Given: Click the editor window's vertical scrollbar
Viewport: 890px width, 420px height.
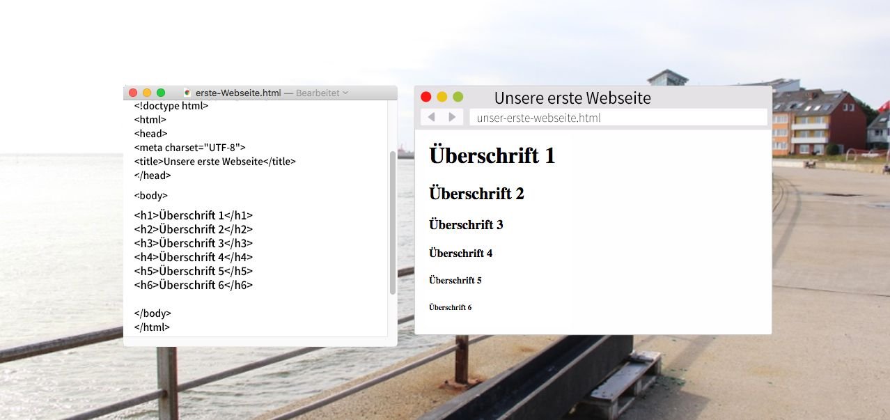Looking at the screenshot, I should coord(393,222).
